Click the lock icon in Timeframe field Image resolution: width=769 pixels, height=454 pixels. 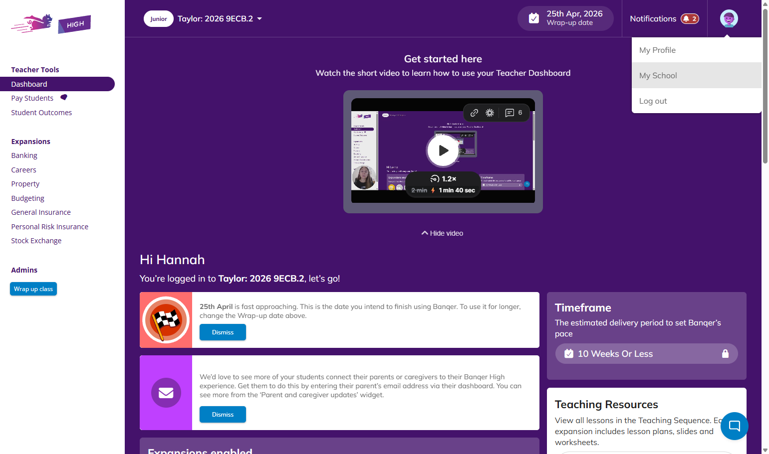[725, 354]
